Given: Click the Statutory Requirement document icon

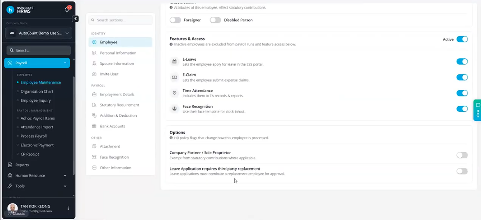Looking at the screenshot, I should 94,105.
